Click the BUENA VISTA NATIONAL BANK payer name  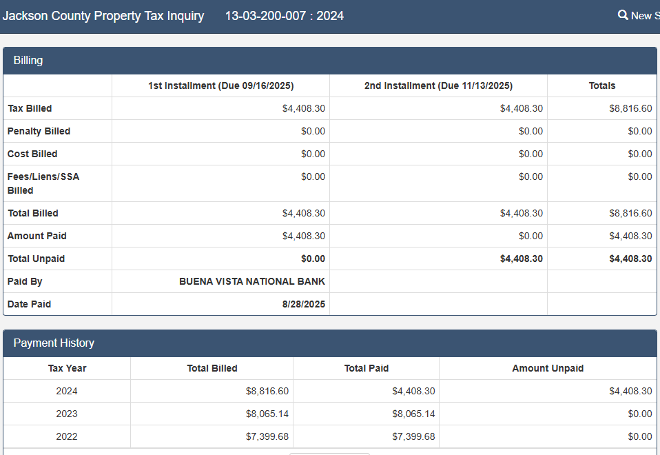click(251, 281)
